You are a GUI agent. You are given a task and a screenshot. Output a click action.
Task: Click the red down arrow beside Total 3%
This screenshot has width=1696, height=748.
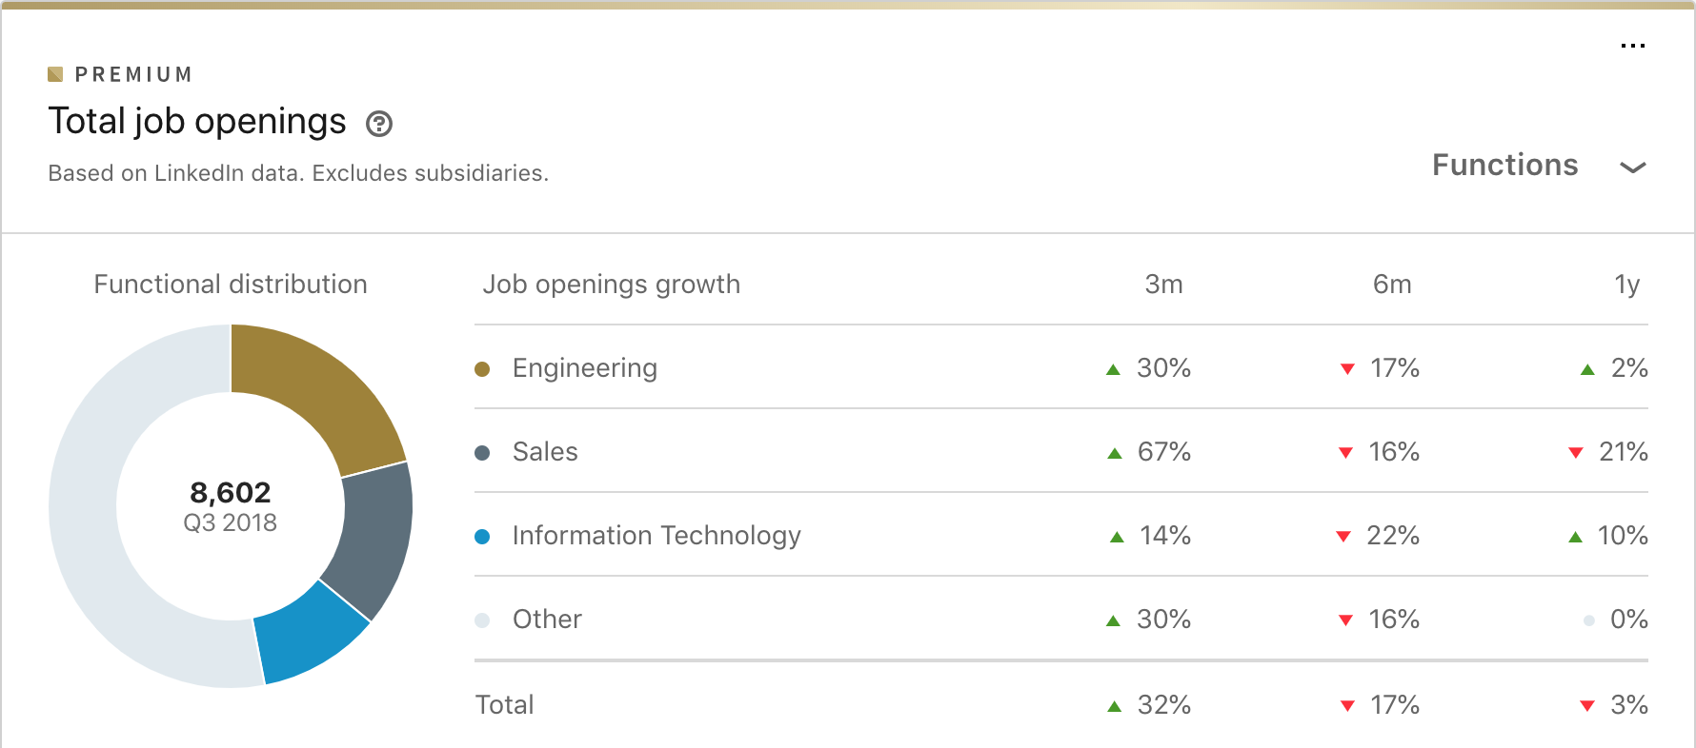tap(1587, 706)
